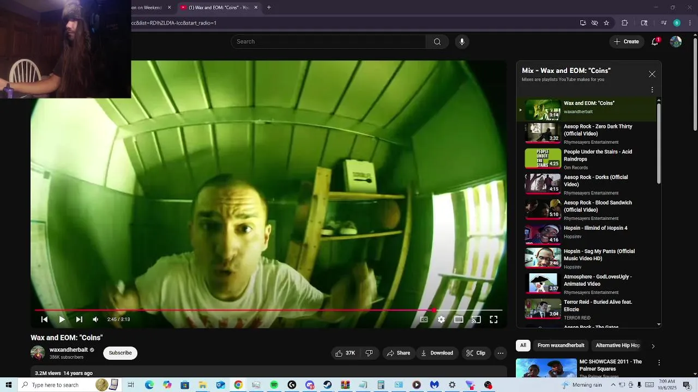Click the third-party cookies eye icon
Viewport: 698px width, 392px height.
(x=595, y=23)
